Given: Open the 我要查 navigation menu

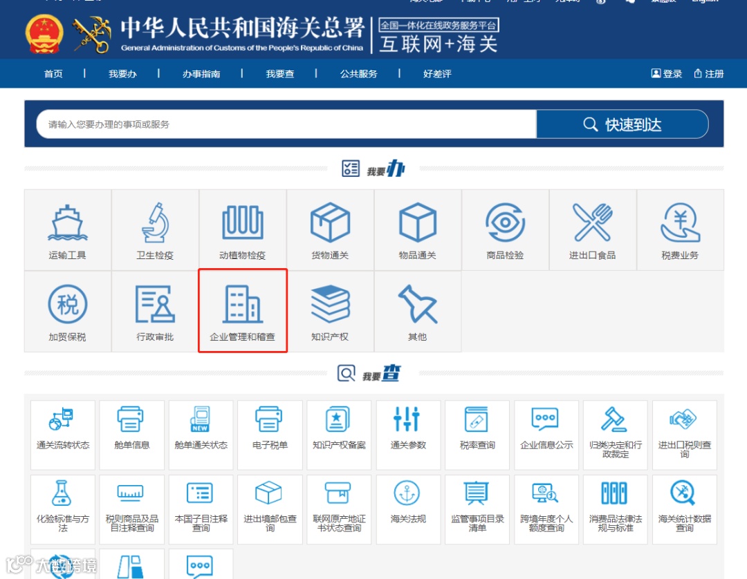Looking at the screenshot, I should (279, 74).
